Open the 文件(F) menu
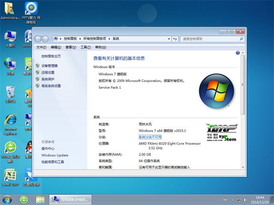This screenshot has height=205, width=274. 41,47
